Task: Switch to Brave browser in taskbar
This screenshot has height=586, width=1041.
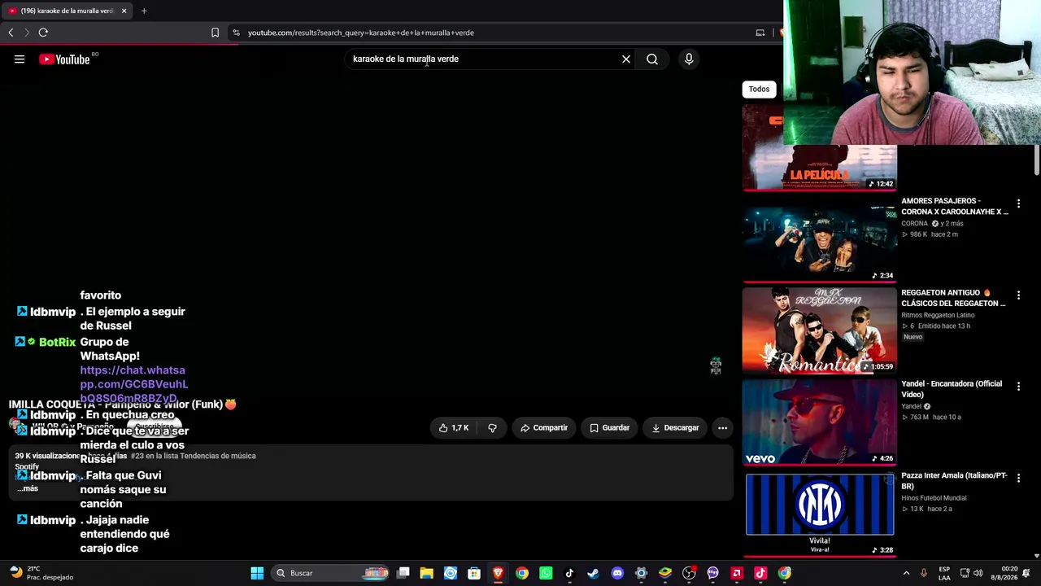Action: 498,573
